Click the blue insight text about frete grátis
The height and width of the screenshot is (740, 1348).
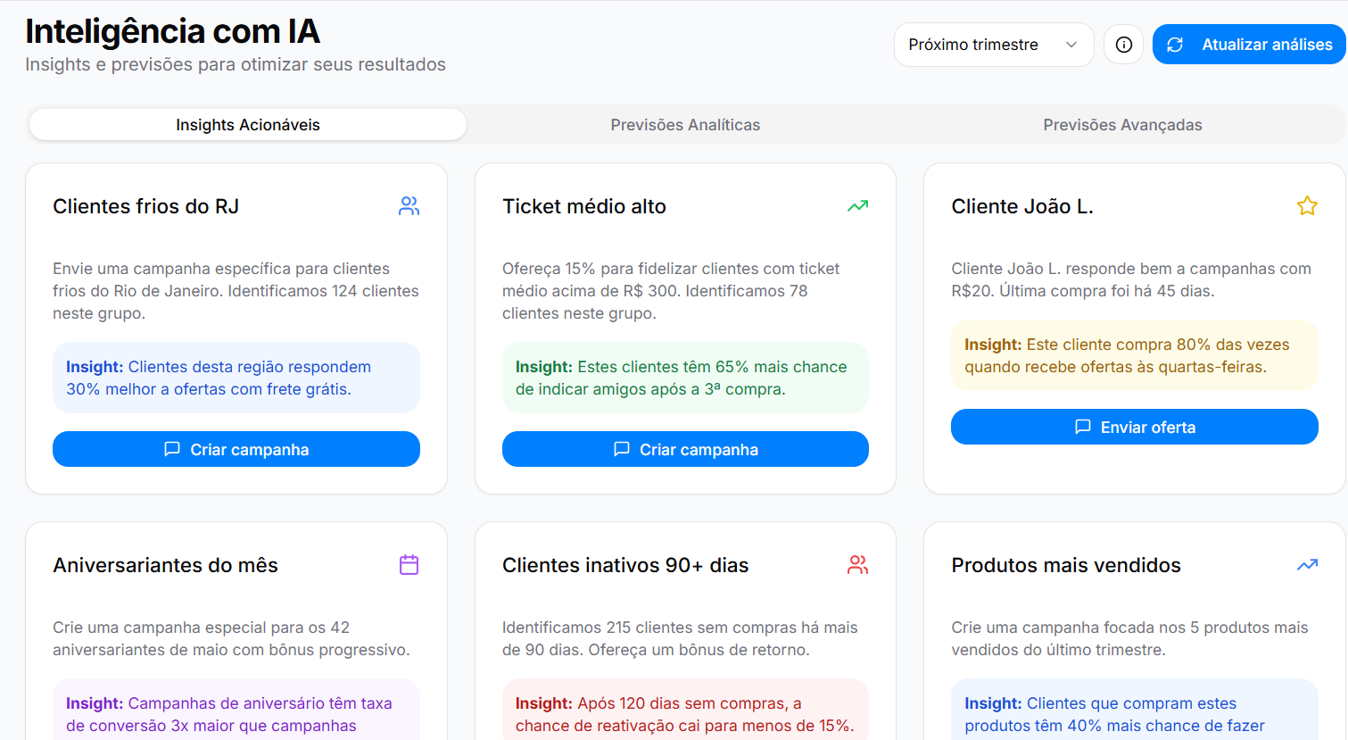pyautogui.click(x=236, y=378)
